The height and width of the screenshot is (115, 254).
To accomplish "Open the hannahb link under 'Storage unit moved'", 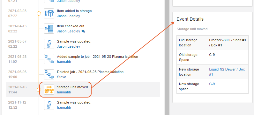I will 64,92.
